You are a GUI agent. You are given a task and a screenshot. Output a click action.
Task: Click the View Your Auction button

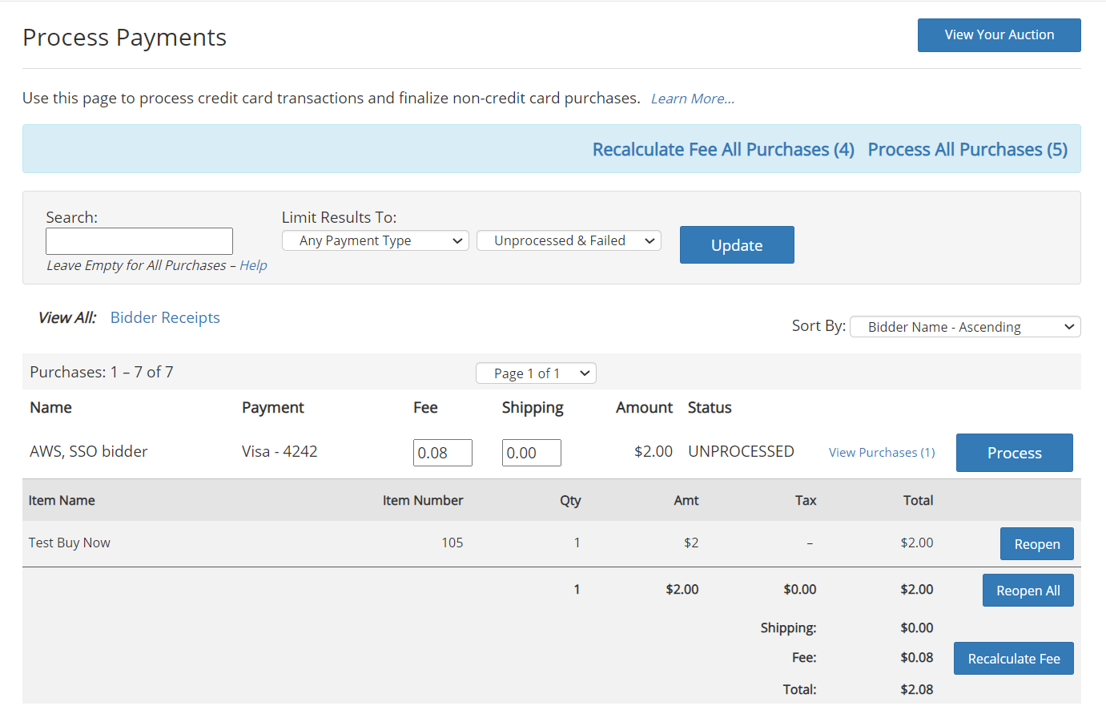click(x=999, y=35)
